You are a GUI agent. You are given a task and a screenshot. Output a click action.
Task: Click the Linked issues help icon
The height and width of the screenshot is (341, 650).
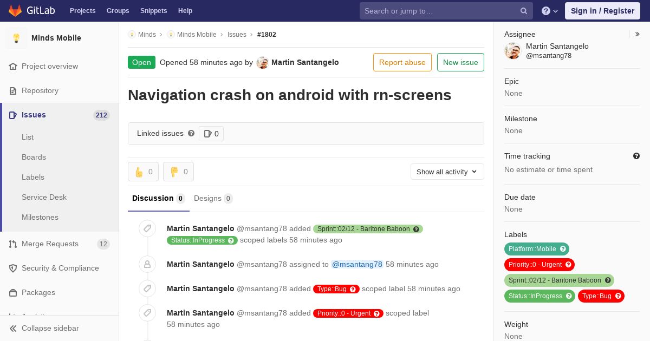tap(191, 133)
